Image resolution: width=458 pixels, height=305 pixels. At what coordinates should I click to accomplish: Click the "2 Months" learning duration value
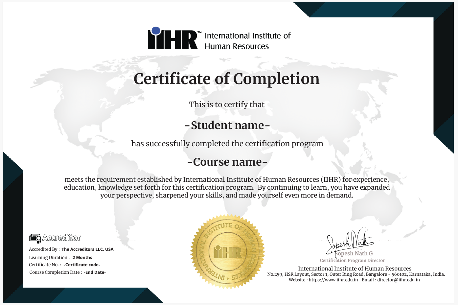point(82,258)
